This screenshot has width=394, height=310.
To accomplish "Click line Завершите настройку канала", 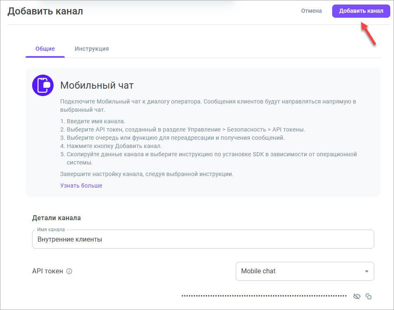I will [147, 174].
